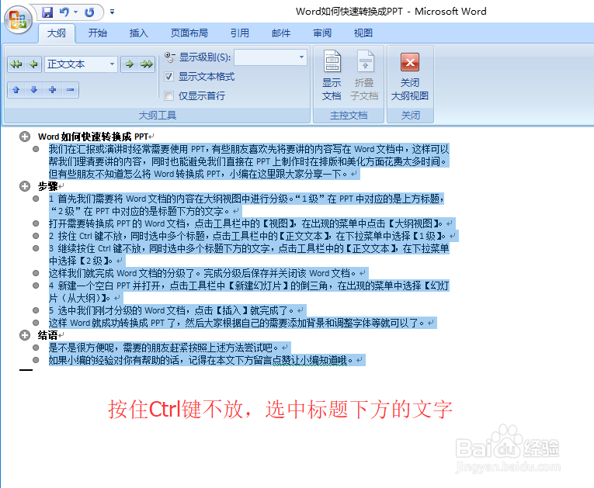Click 显示文档 button
Screen dimensions: 594x488
tap(332, 76)
